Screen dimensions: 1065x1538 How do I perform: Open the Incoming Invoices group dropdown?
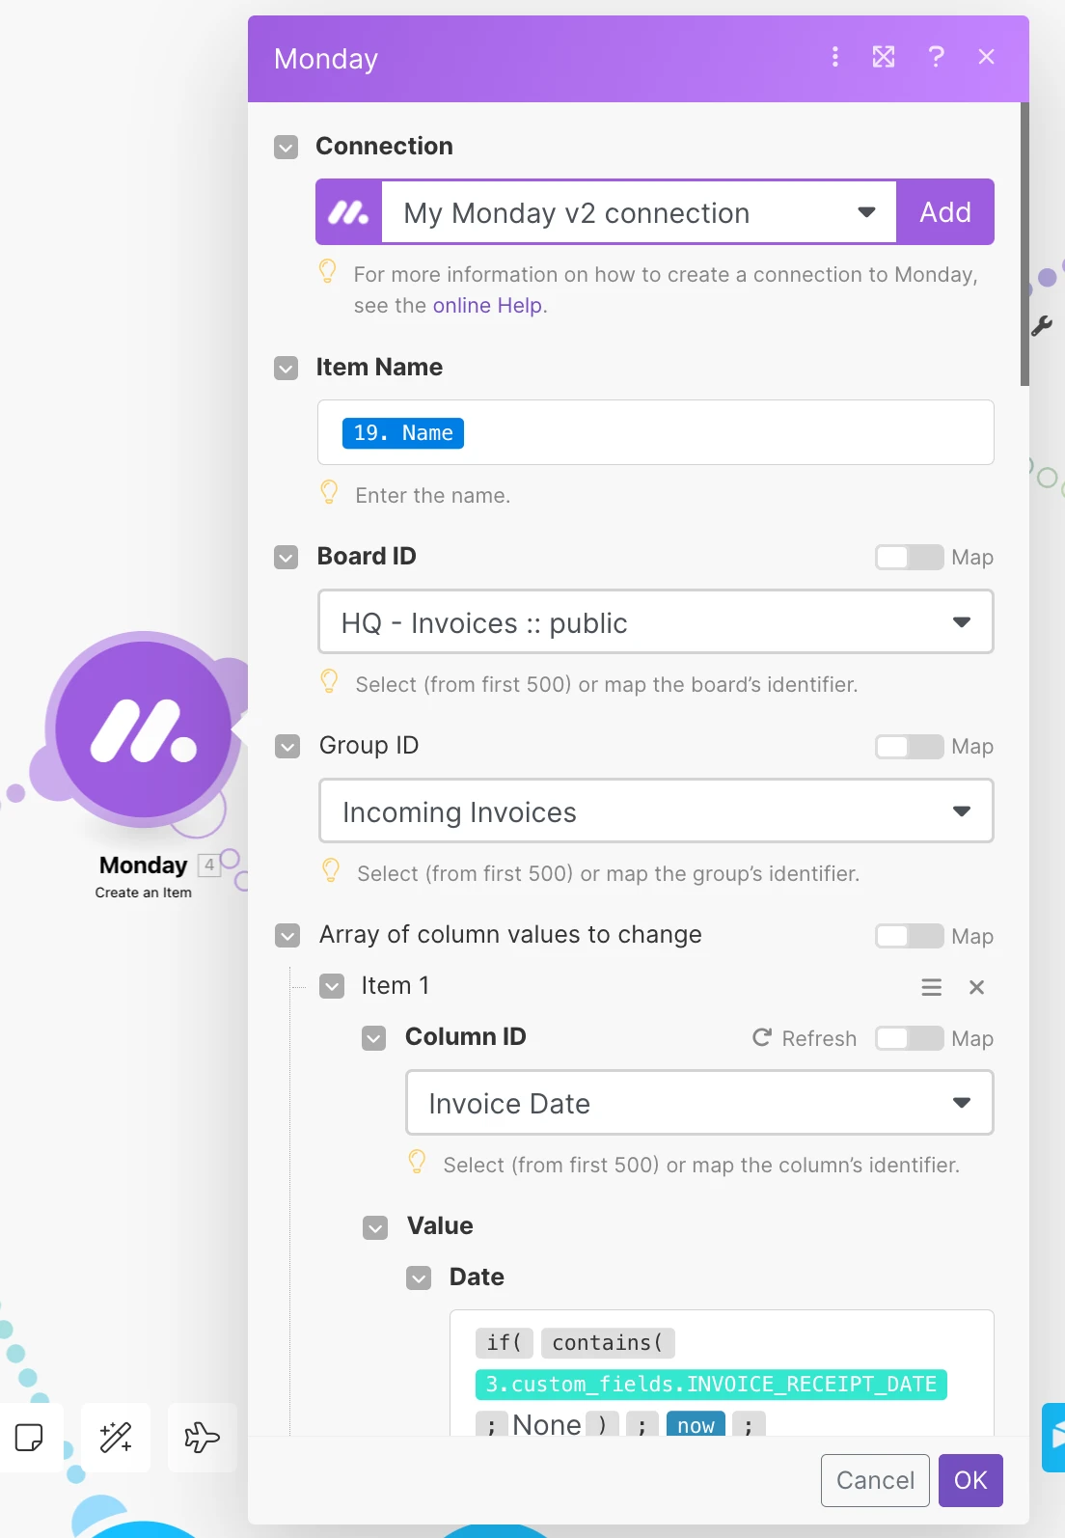tap(656, 811)
